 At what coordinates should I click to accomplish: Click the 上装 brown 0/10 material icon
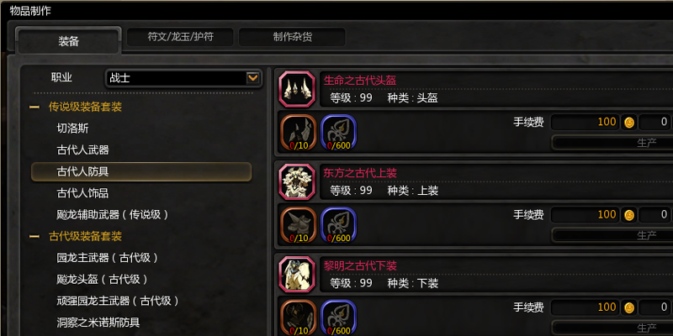coord(299,225)
